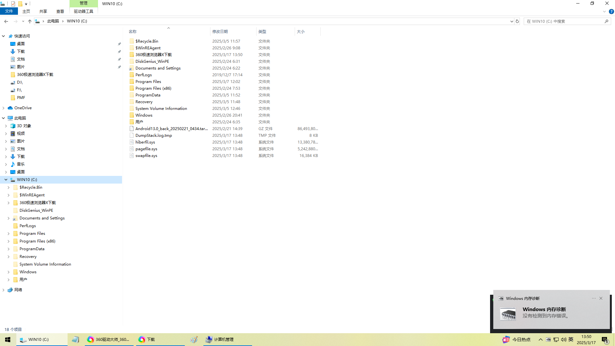The image size is (615, 346).
Task: Expand the OneDrive tree node
Action: [x=4, y=108]
